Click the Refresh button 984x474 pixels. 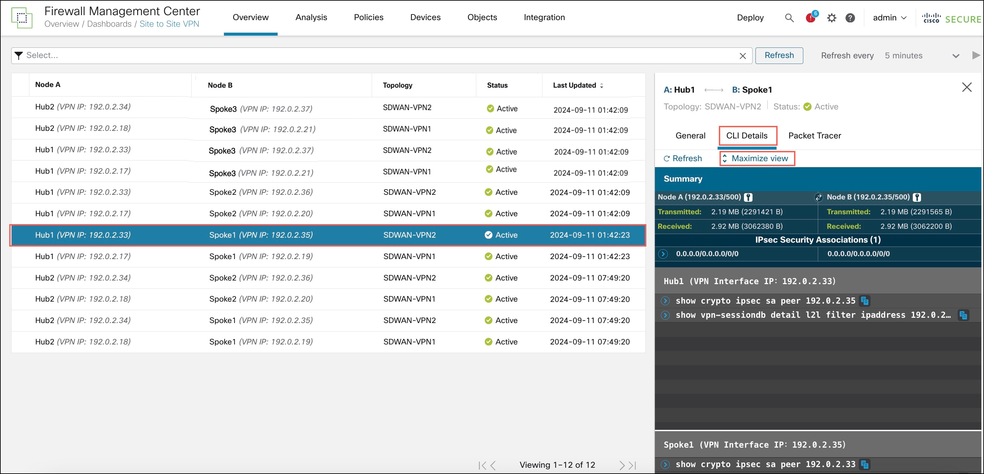779,55
